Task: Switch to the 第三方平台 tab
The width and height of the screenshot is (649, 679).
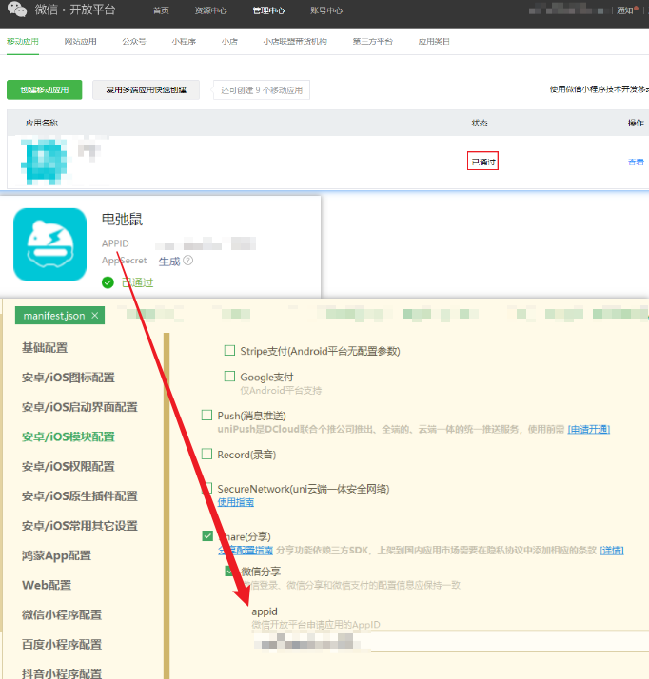Action: (373, 42)
